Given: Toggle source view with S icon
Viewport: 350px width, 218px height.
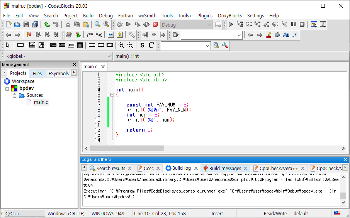Looking at the screenshot, I should click(142, 45).
